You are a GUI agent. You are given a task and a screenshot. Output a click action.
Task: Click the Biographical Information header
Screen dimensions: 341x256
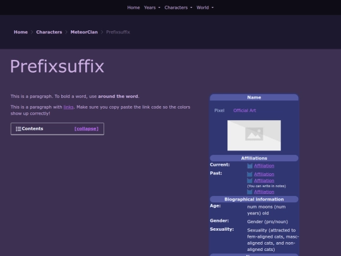tap(254, 199)
